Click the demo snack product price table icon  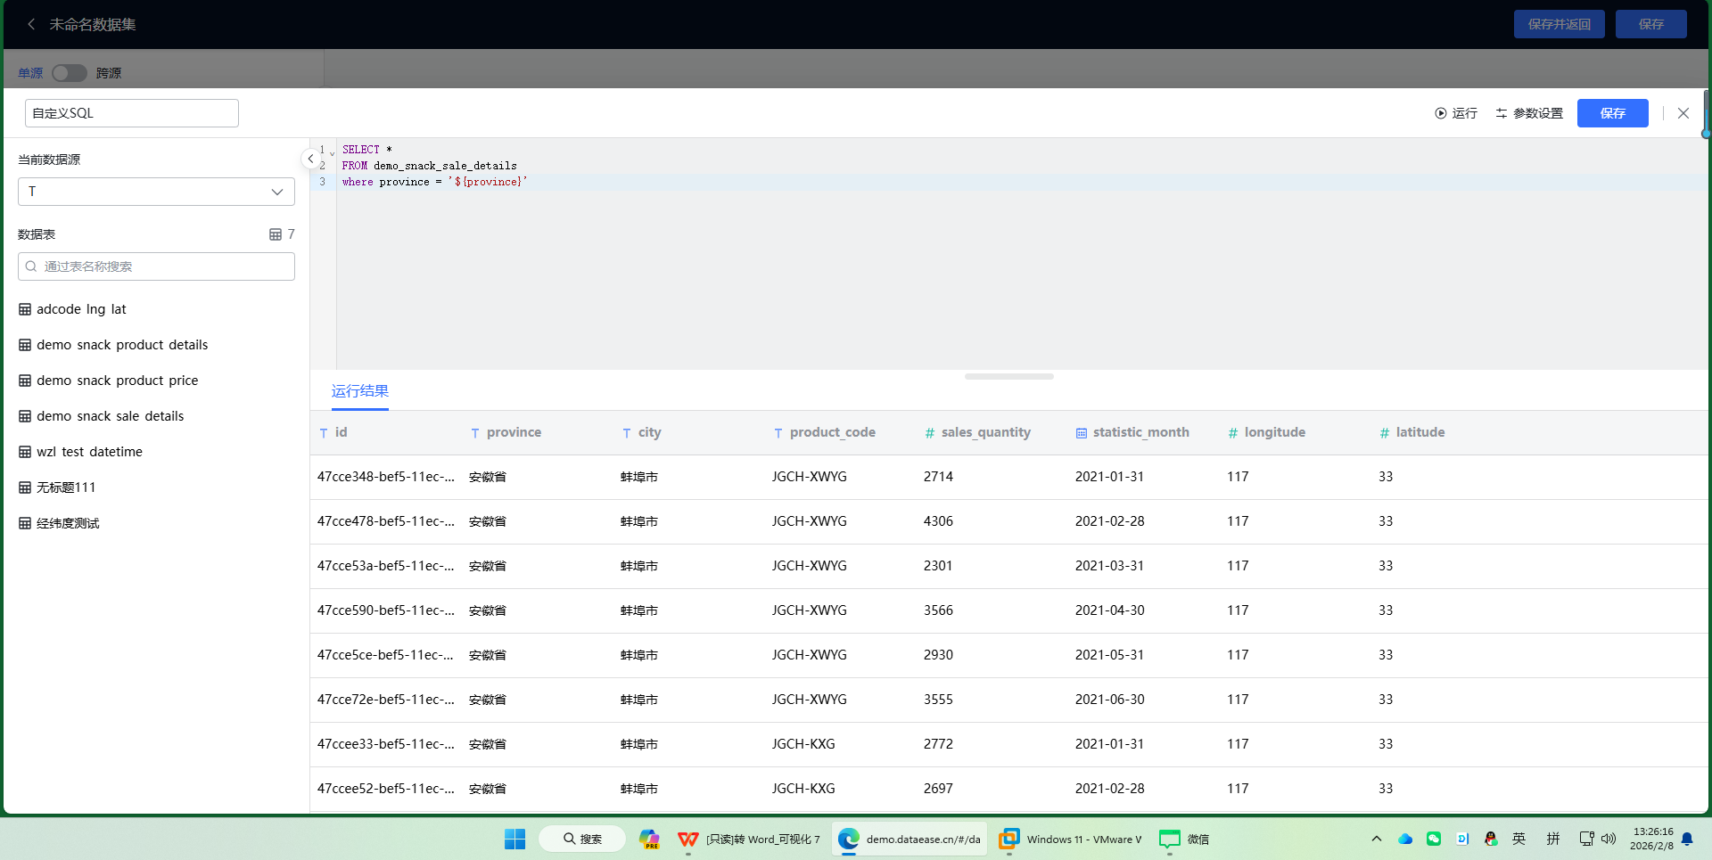pyautogui.click(x=25, y=381)
